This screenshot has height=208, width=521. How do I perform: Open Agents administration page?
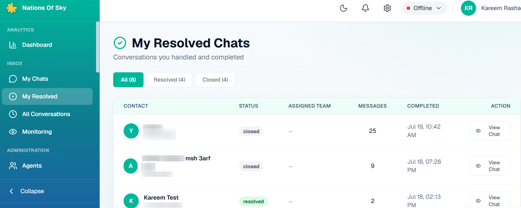pyautogui.click(x=47, y=166)
